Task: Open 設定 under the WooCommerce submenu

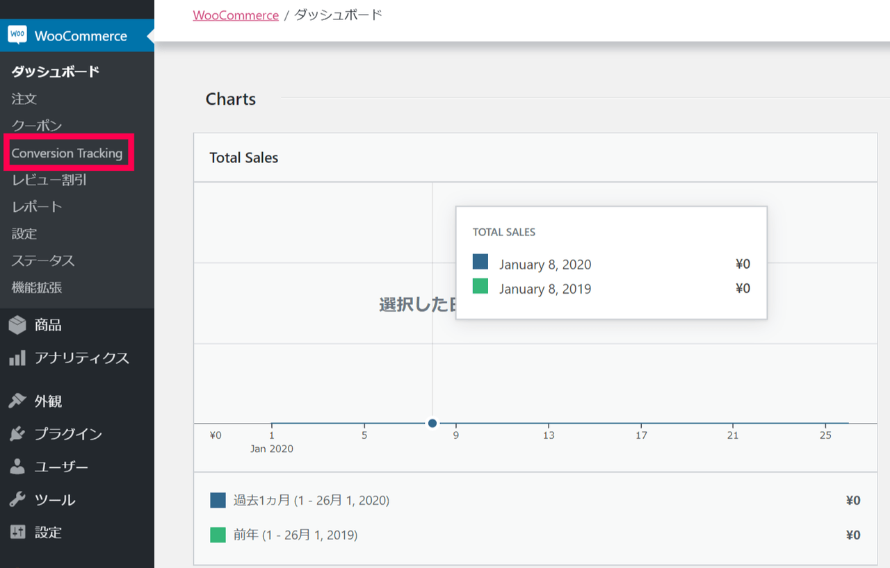Action: click(24, 234)
